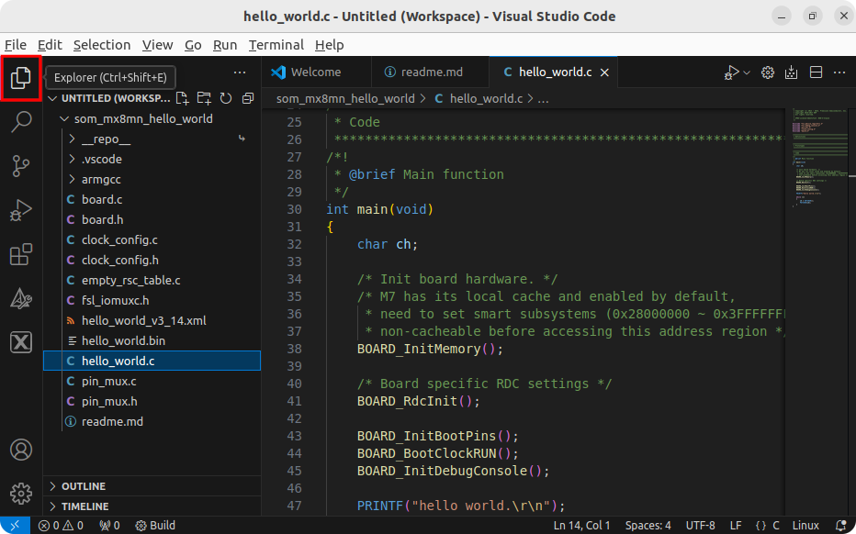Expand the OUTLINE section
The image size is (856, 534).
click(x=83, y=486)
